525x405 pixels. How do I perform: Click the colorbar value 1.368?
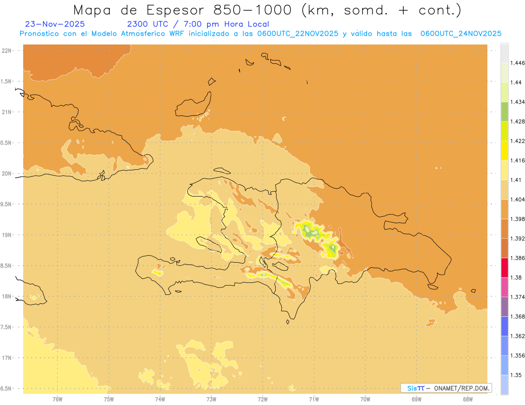tap(518, 316)
